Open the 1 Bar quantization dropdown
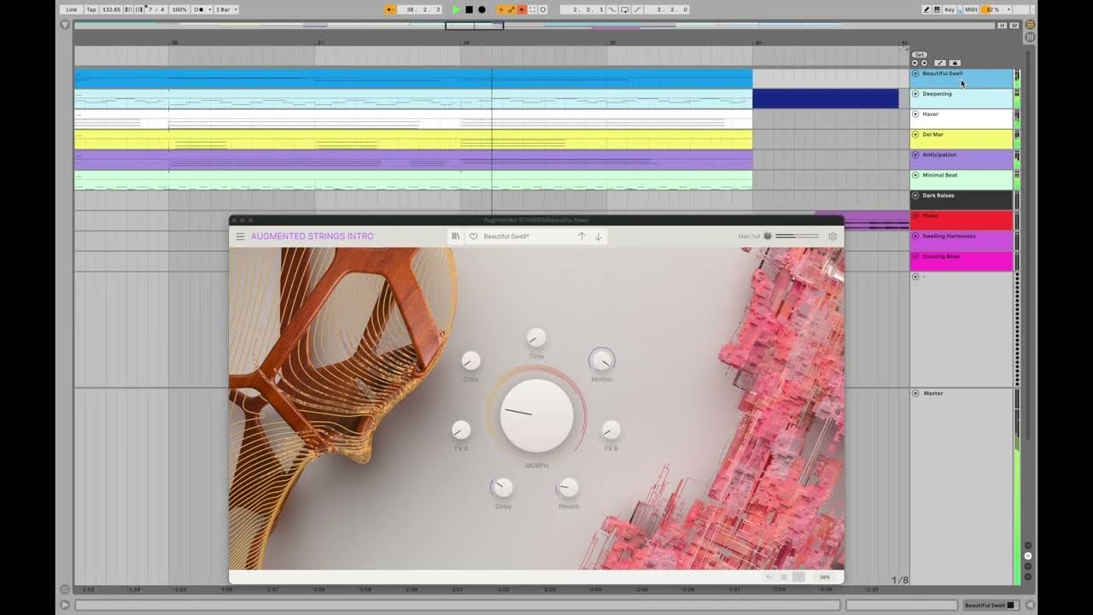1093x615 pixels. [225, 9]
